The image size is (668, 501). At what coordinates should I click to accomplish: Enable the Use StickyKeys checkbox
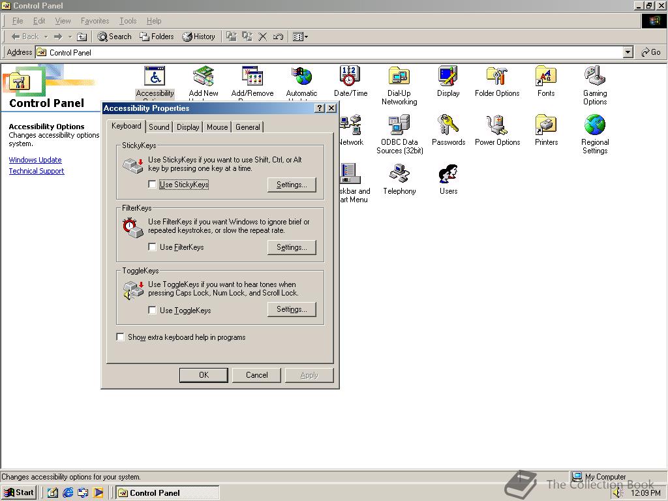152,184
